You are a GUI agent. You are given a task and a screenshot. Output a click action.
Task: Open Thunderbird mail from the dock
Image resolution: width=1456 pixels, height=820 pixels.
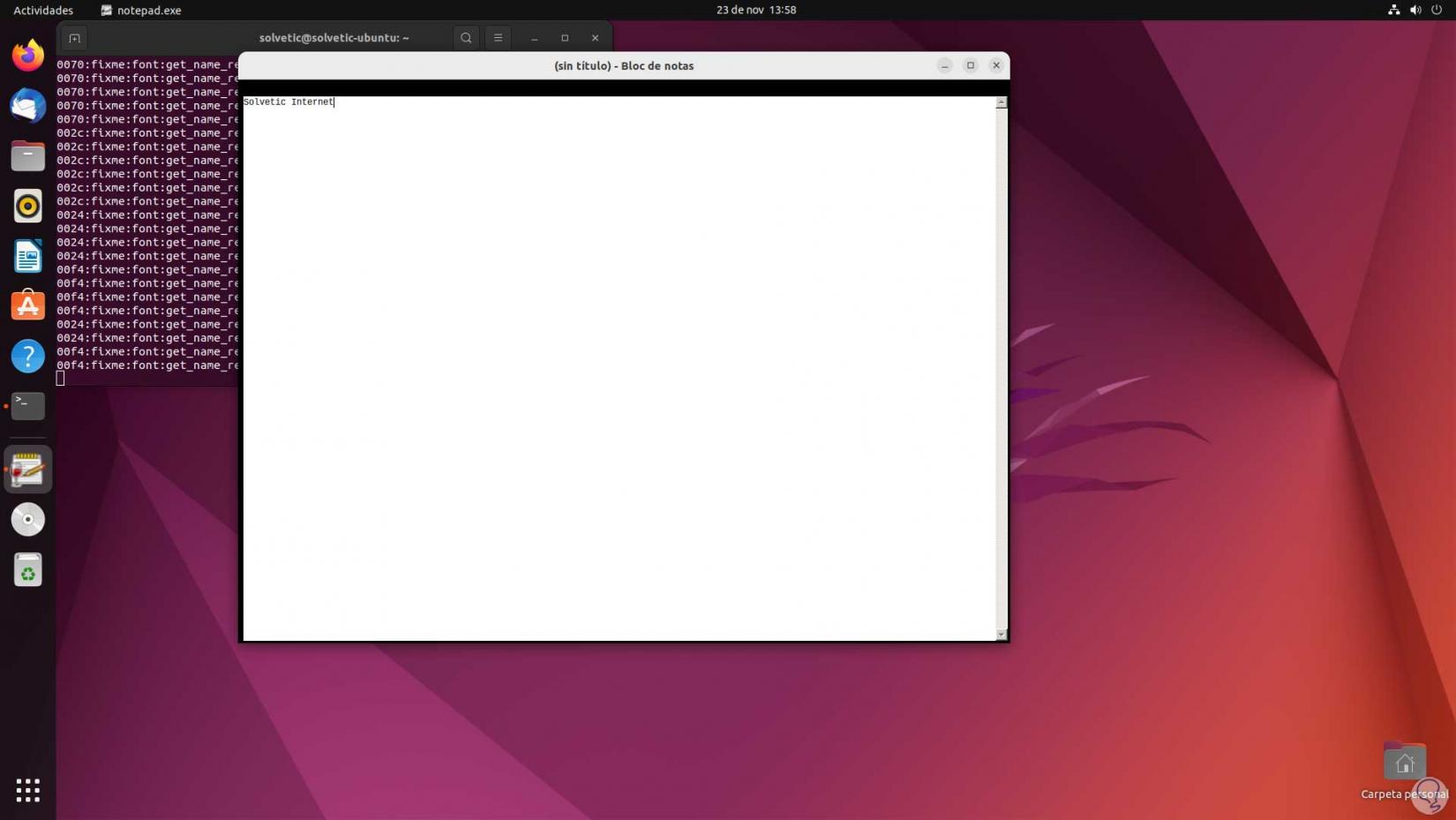click(x=28, y=106)
